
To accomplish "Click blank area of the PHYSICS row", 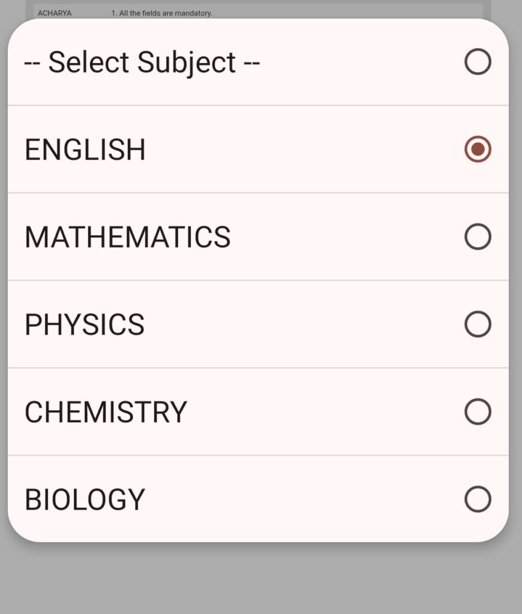I will 300,324.
